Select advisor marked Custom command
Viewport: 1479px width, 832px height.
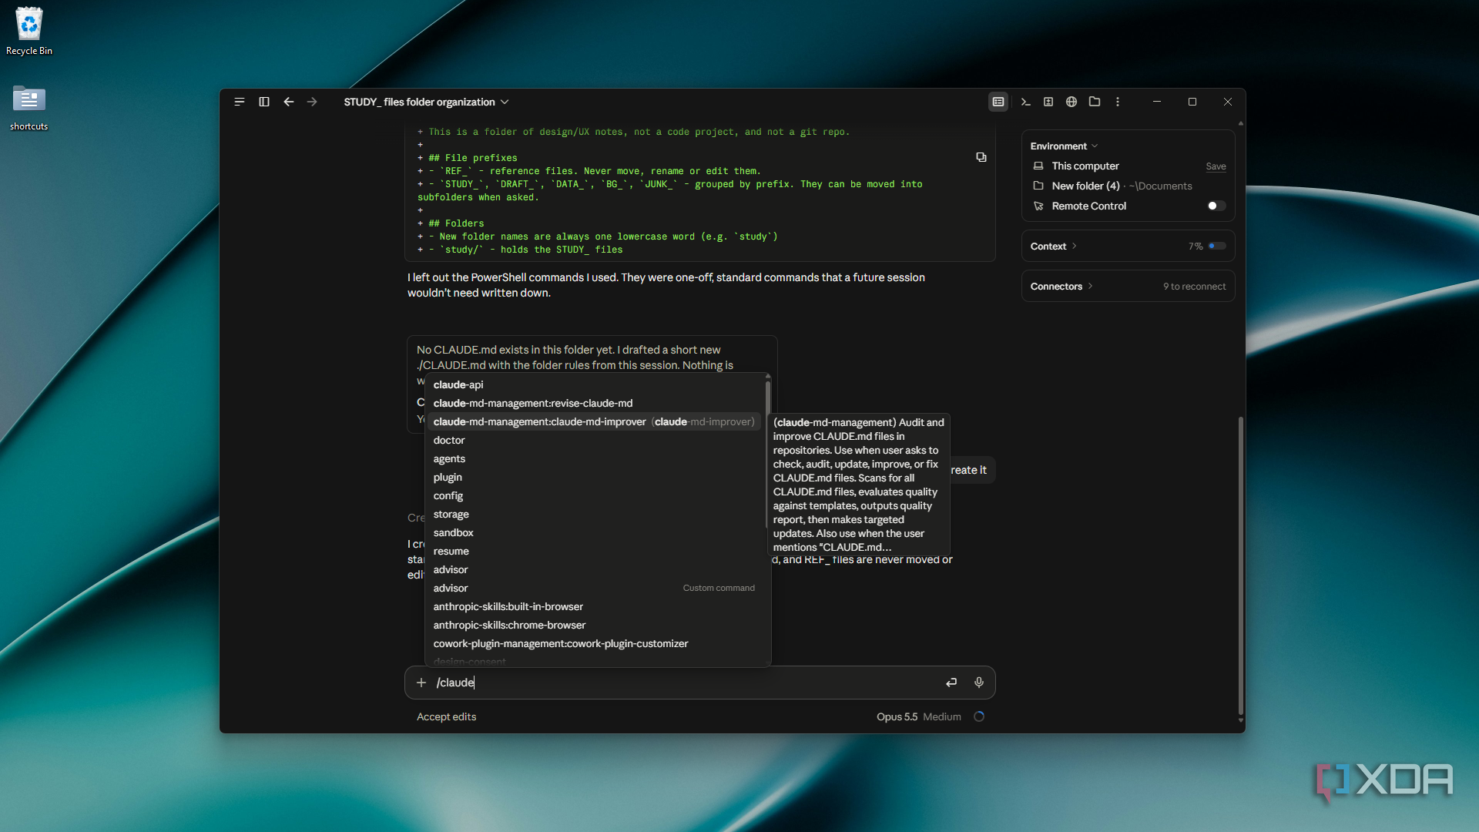(595, 588)
